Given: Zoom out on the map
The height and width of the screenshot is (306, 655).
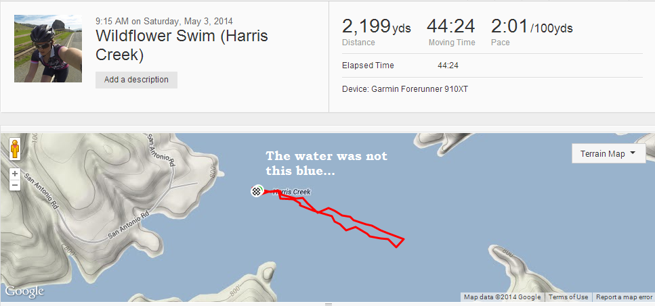Looking at the screenshot, I should point(14,184).
